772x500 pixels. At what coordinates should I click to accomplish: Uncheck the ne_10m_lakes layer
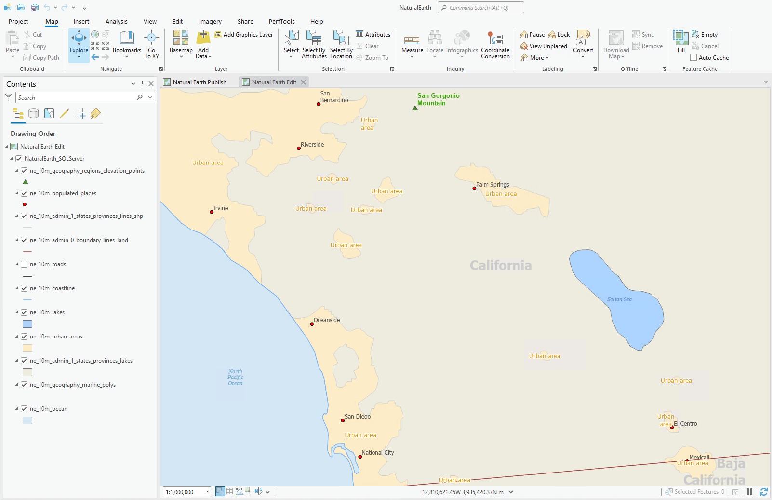pyautogui.click(x=24, y=312)
